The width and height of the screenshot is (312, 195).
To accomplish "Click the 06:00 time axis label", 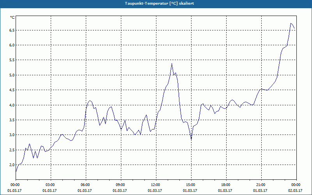I will pyautogui.click(x=86, y=185).
